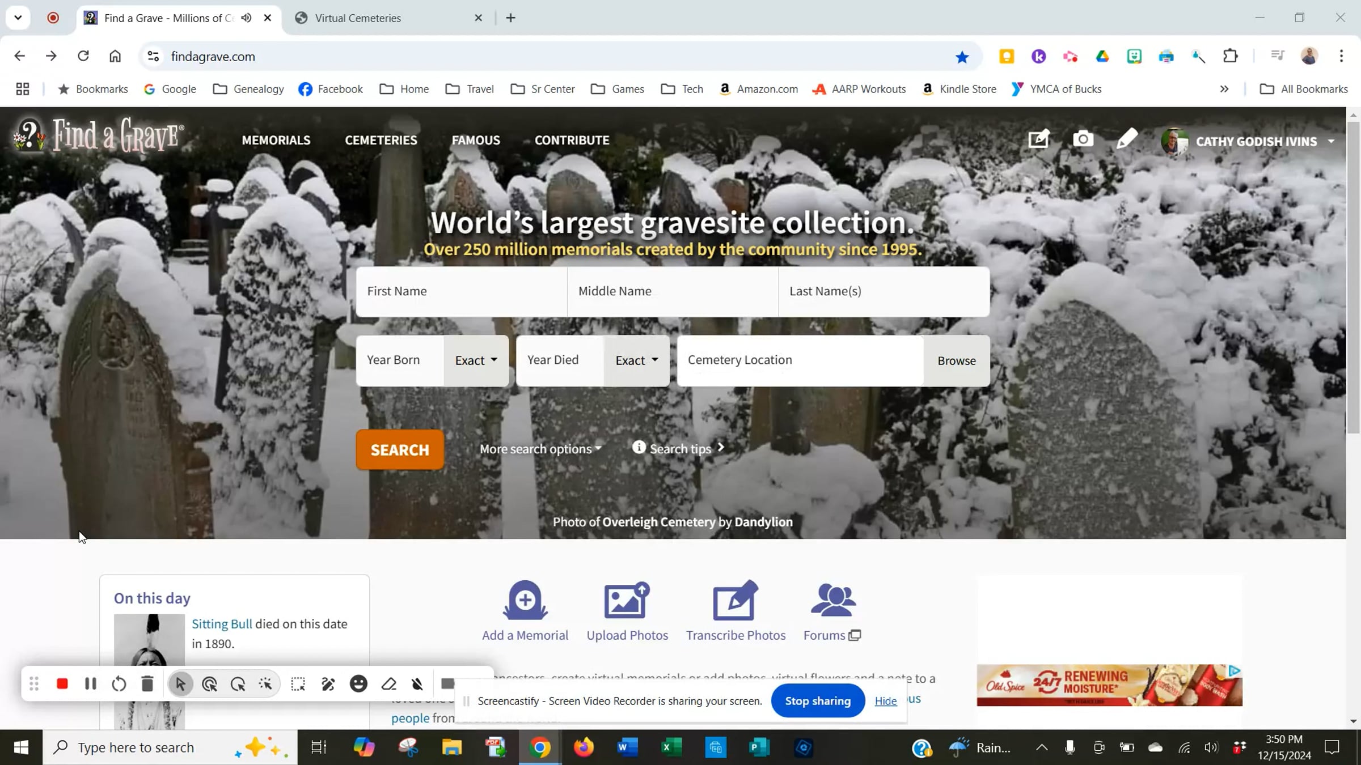This screenshot has height=765, width=1361.
Task: Click the Browse button for cemetery location
Action: 957,360
